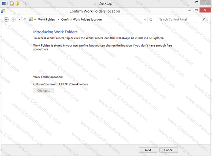
Task: Expand the double chevron before Work Folders
Action: point(35,20)
